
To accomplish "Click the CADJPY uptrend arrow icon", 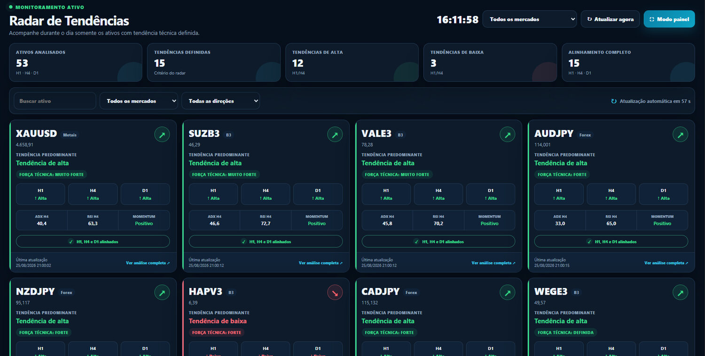I will pos(508,293).
